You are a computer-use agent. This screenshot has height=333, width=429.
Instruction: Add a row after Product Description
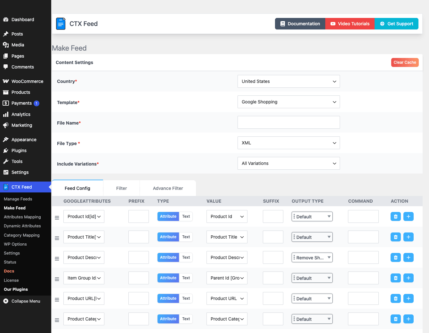pyautogui.click(x=409, y=257)
